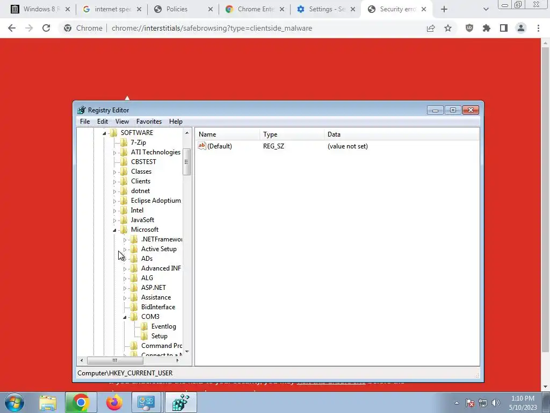Image resolution: width=550 pixels, height=413 pixels.
Task: Open the Edit menu in Registry Editor
Action: point(103,122)
